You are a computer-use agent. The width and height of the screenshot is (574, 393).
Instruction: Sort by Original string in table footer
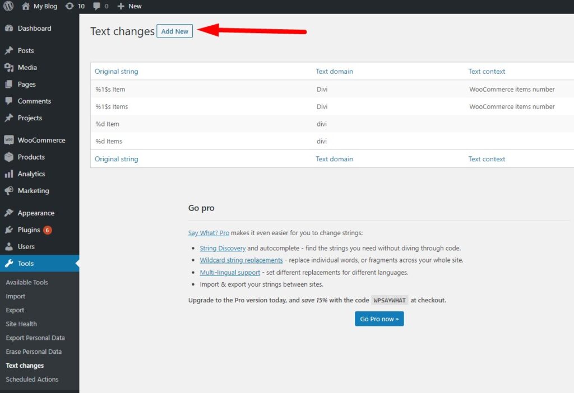pos(117,159)
